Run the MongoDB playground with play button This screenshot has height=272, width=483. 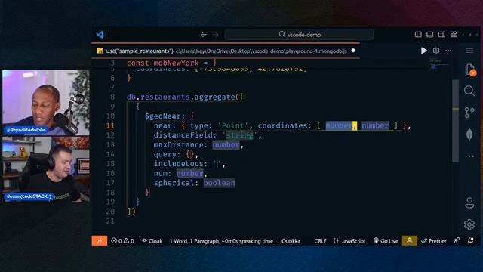coord(424,51)
